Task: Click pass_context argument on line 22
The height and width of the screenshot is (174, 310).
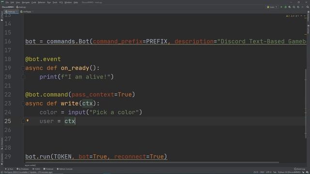Action: click(x=93, y=95)
